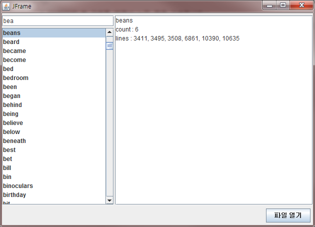
Task: Minimize the JFrame window
Action: 269,5
